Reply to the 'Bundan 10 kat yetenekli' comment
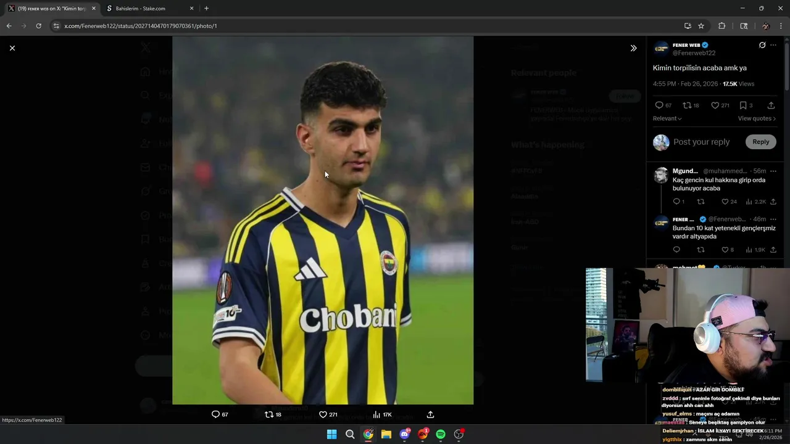 (x=676, y=250)
